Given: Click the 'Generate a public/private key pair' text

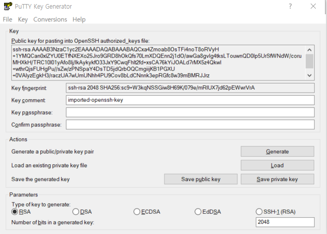Looking at the screenshot, I should click(52, 152).
